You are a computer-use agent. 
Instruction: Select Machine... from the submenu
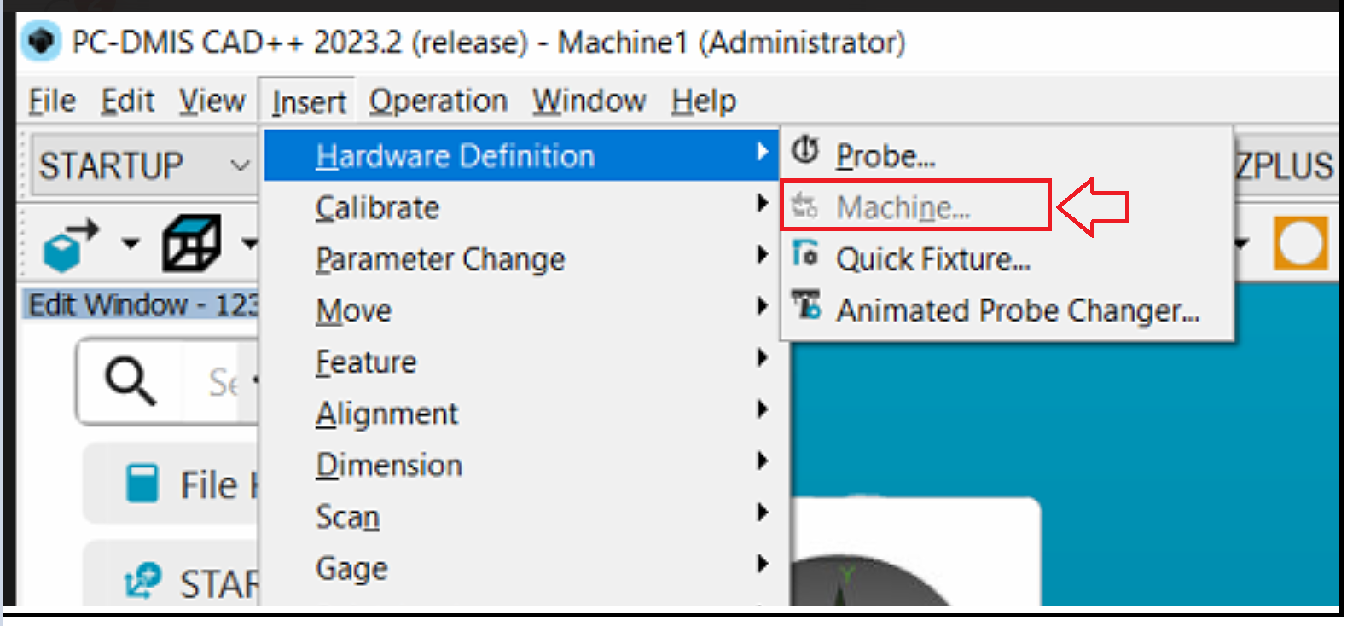click(x=903, y=207)
